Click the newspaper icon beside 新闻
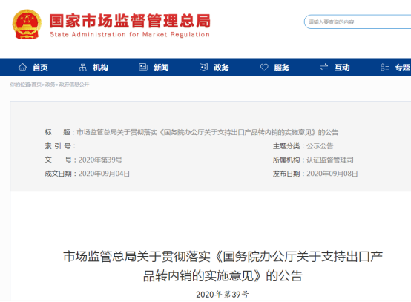The width and height of the screenshot is (411, 302). 143,67
